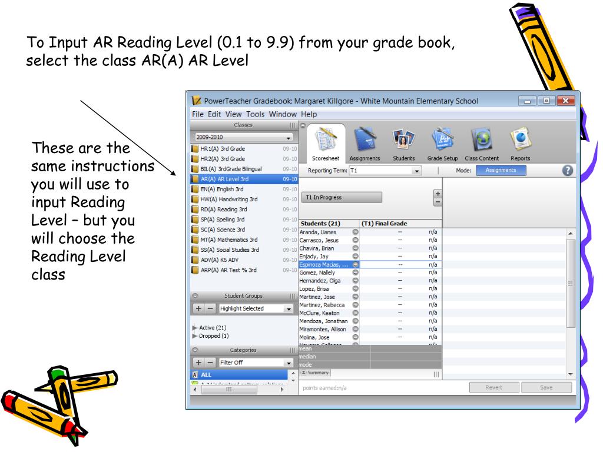Viewport: 603px width, 452px height.
Task: Open the Grade Setup tab
Action: pyautogui.click(x=442, y=144)
